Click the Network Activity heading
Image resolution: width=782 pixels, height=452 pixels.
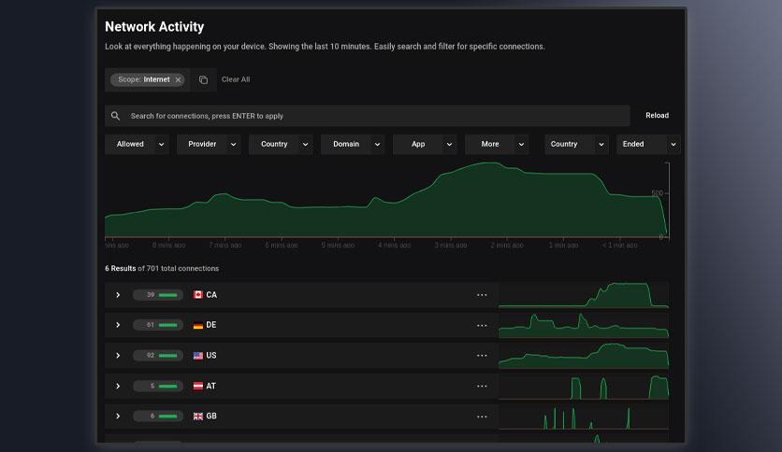click(x=154, y=27)
